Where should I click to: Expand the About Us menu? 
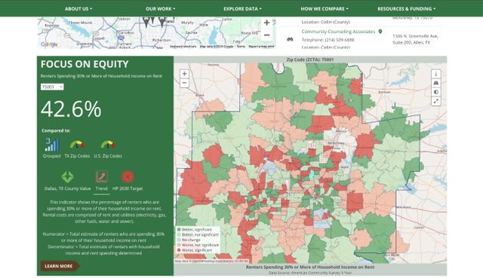pos(78,9)
